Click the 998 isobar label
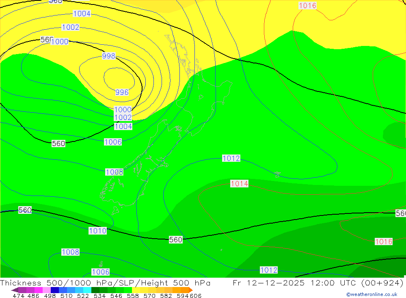 109,56
